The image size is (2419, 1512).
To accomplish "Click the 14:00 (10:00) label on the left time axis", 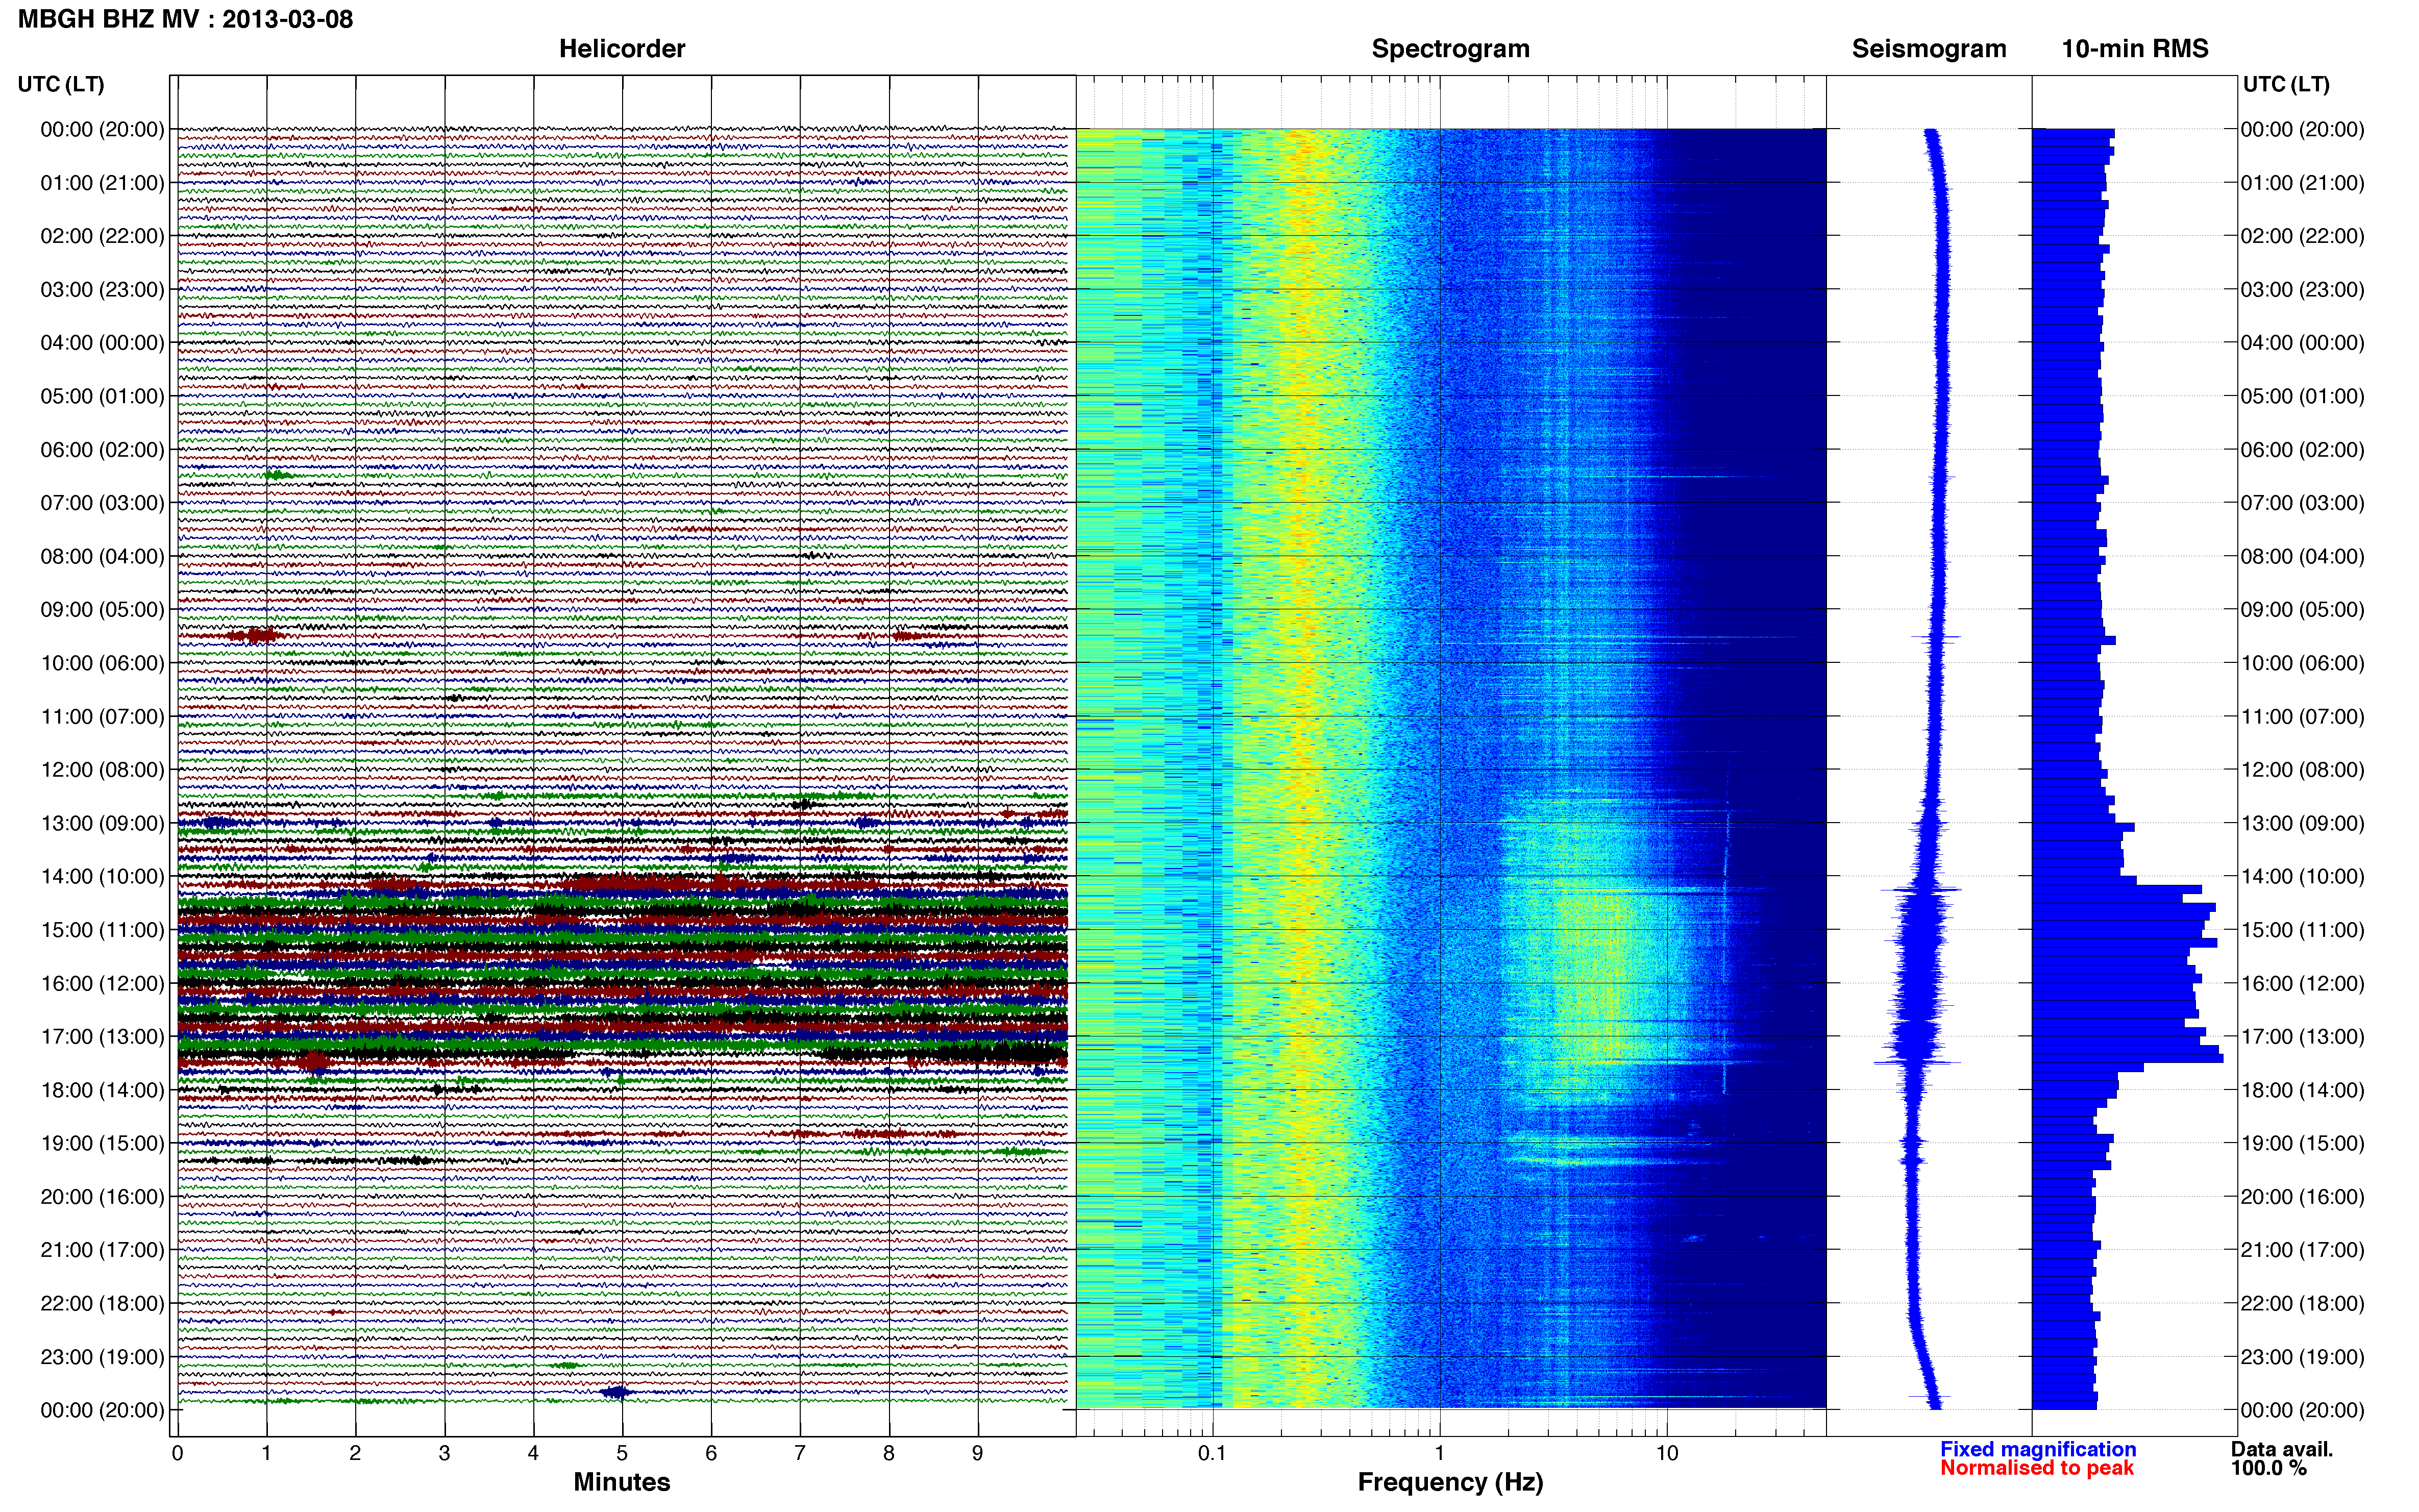I will click(x=102, y=877).
